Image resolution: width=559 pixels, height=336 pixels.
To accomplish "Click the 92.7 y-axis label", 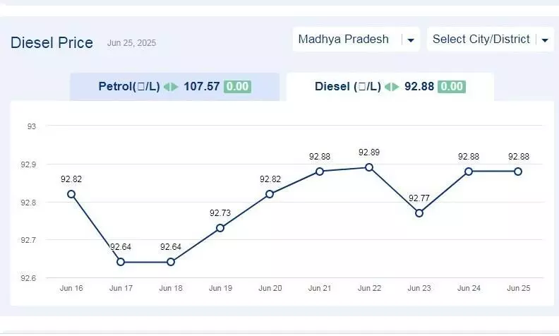I will coord(28,240).
